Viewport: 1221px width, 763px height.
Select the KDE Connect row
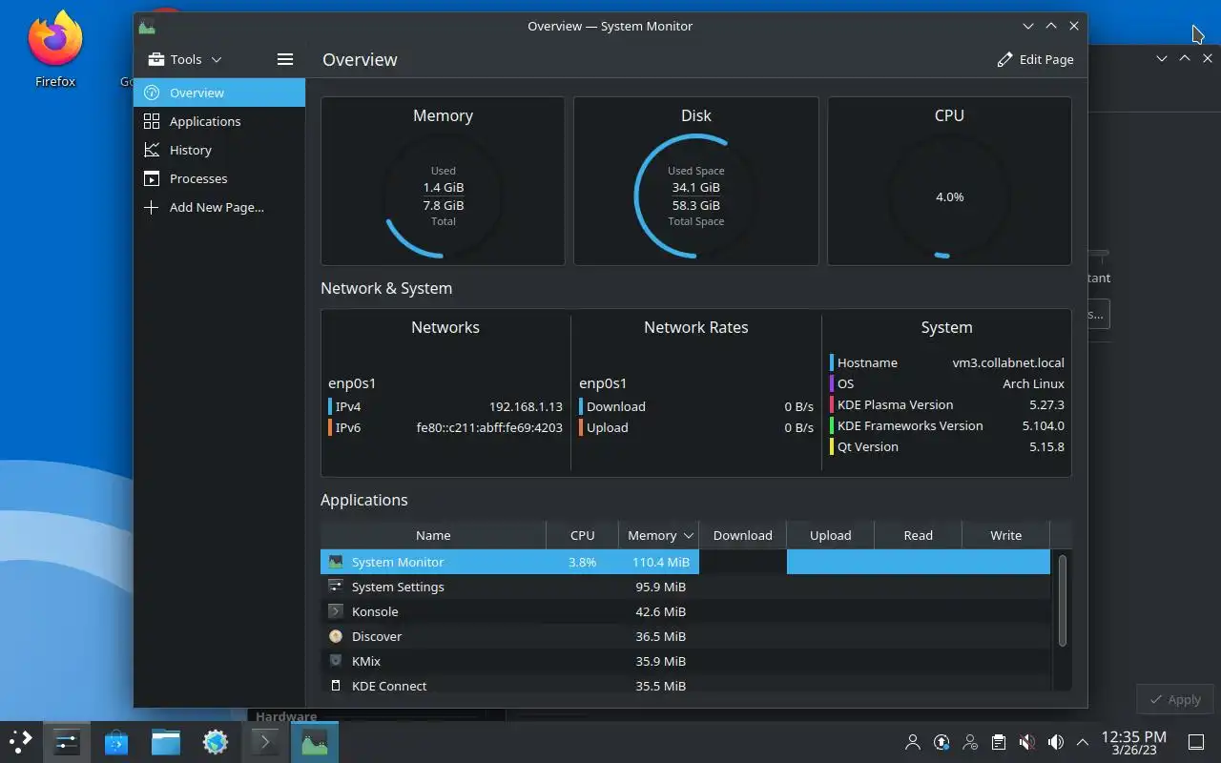685,686
